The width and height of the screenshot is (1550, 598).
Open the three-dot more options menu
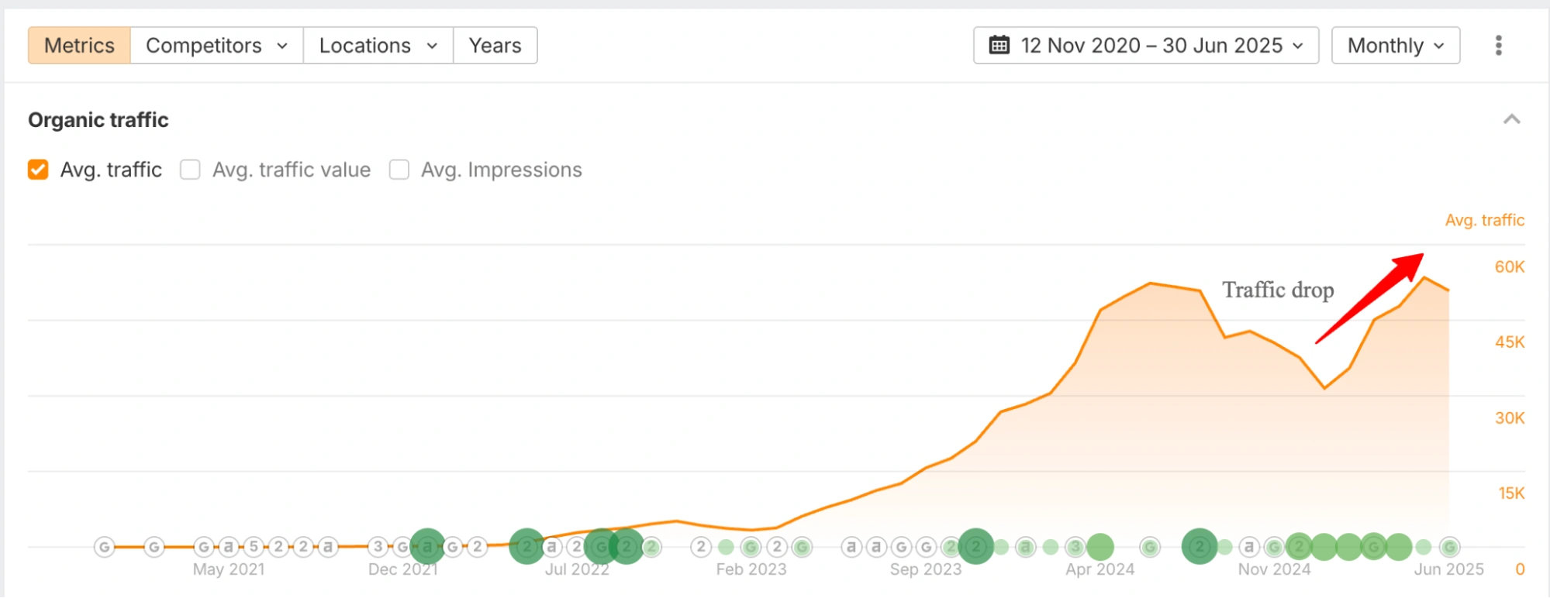[x=1498, y=46]
